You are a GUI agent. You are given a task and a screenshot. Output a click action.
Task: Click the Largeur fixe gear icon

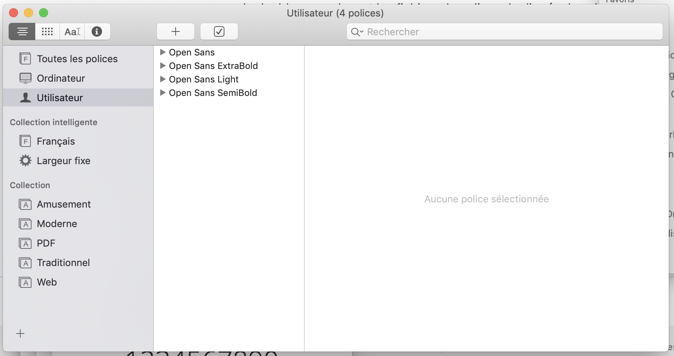coord(26,160)
